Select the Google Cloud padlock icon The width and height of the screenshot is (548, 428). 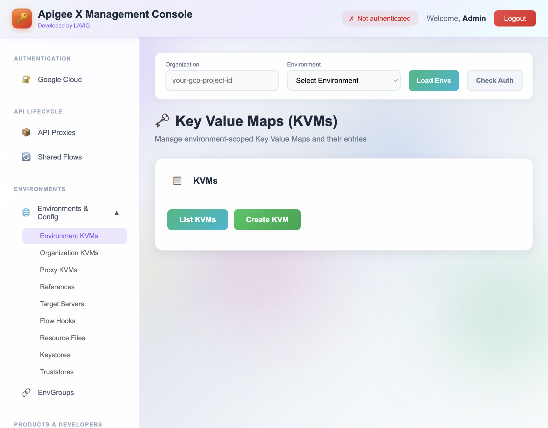coord(26,79)
